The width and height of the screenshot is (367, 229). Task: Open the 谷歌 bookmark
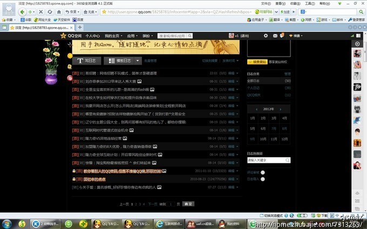click(x=26, y=20)
